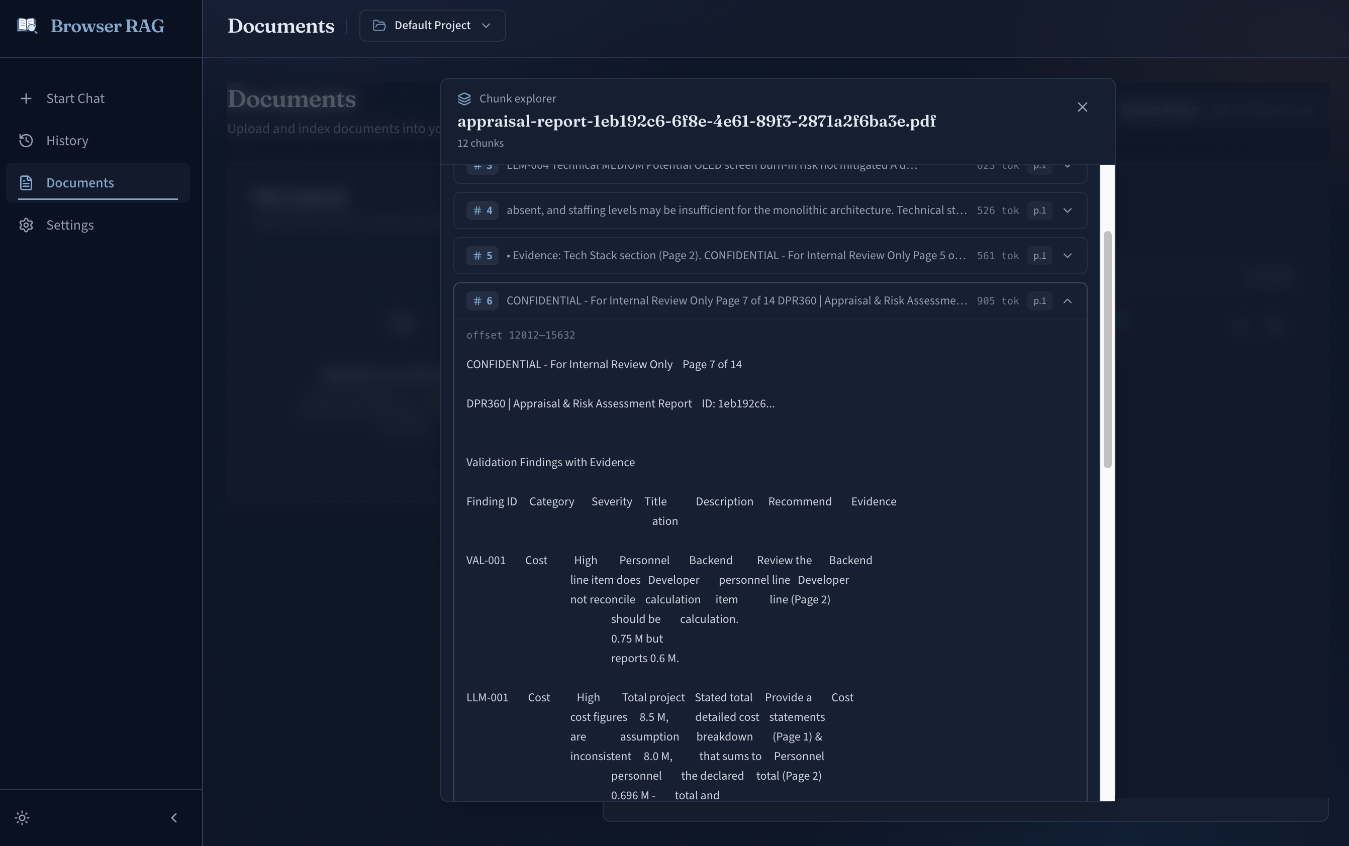Screen dimensions: 1349x846
Task: Click the 'offset 12012–15632' text
Action: click(x=521, y=335)
